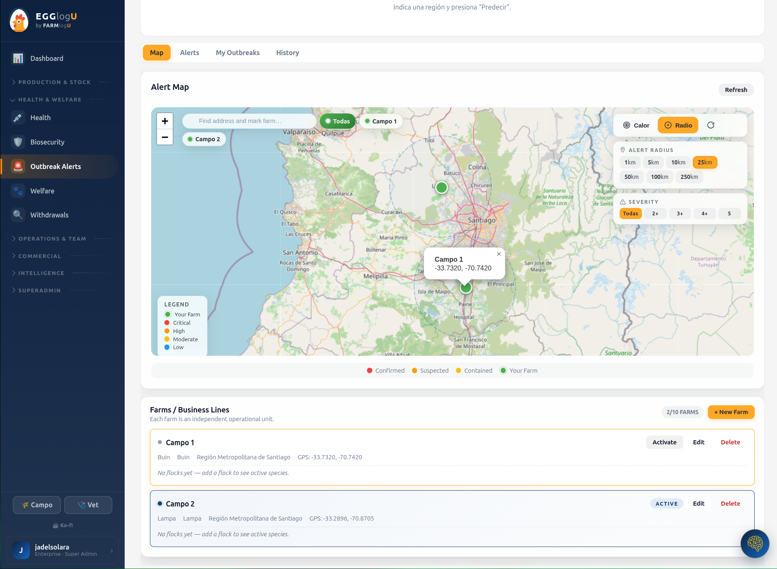Click the map reset circular arrow icon
777x569 pixels.
click(x=711, y=125)
